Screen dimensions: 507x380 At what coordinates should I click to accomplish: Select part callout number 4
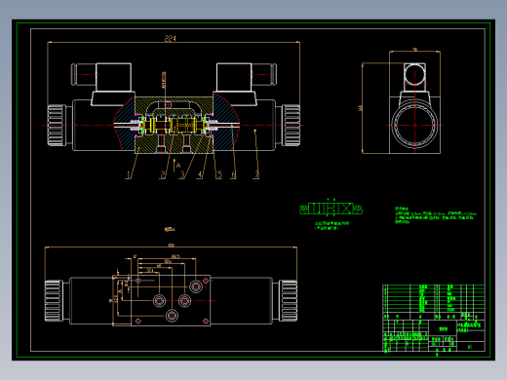(x=200, y=175)
